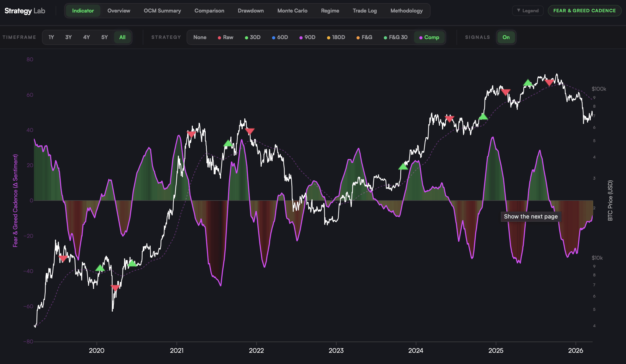Click the red sell marker in late 2025
Screen dimensions: 626x364
549,83
